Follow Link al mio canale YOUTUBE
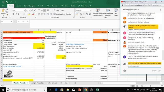 [x=12, y=66]
